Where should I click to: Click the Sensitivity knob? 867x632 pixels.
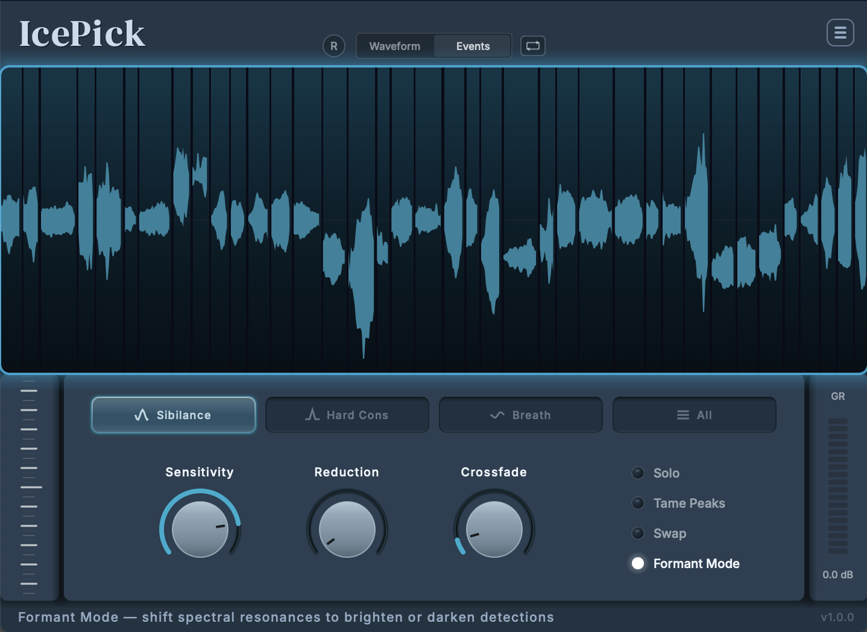click(200, 529)
